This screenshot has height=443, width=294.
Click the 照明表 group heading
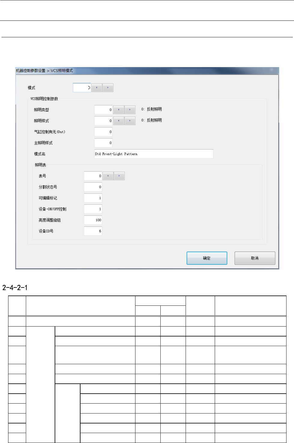pyautogui.click(x=41, y=165)
